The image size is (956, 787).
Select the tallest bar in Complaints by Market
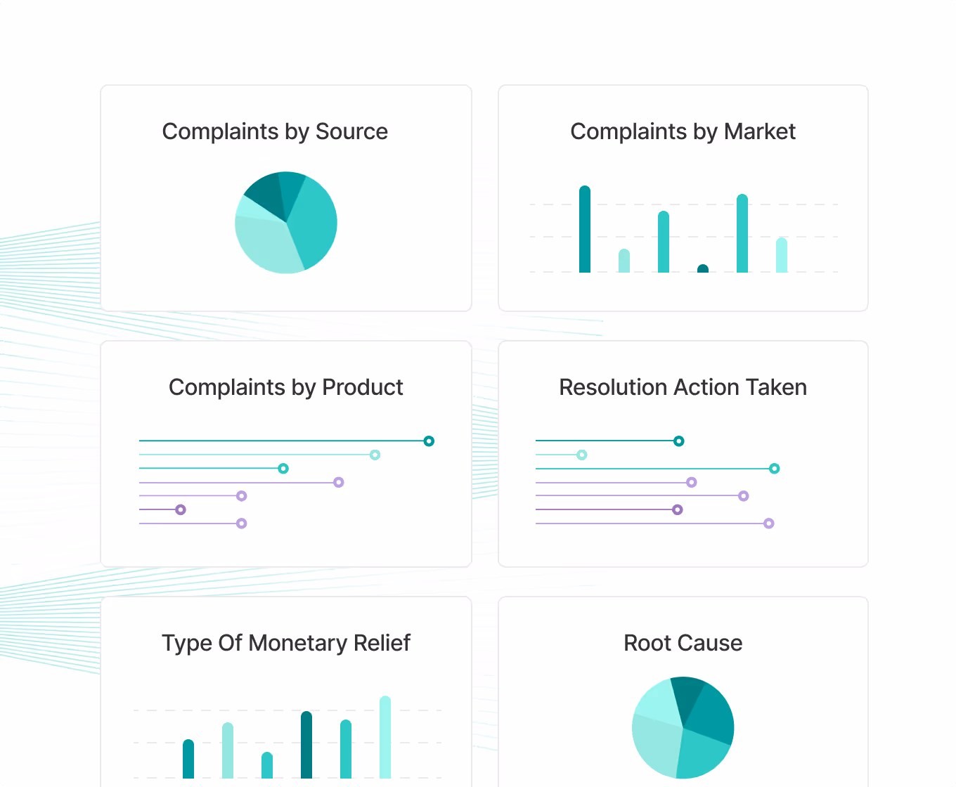pyautogui.click(x=585, y=229)
